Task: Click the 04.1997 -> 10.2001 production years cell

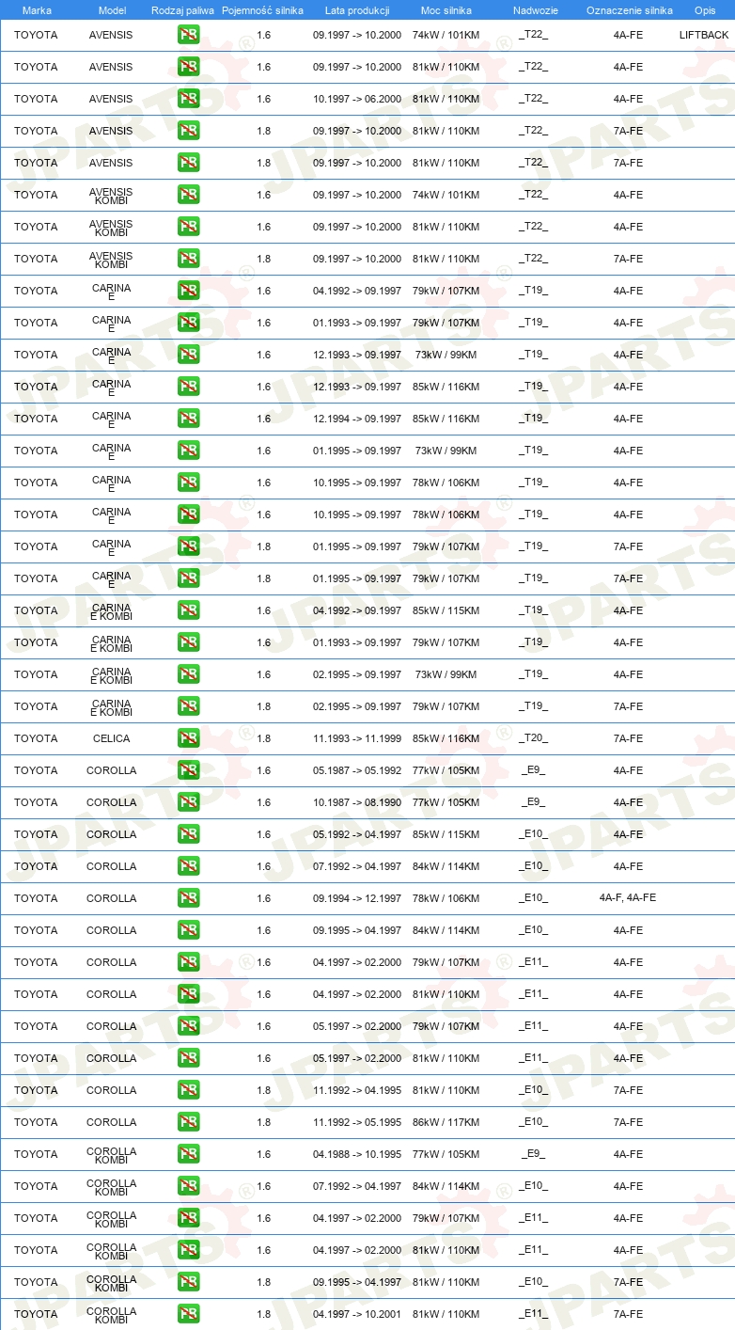Action: tap(357, 1314)
